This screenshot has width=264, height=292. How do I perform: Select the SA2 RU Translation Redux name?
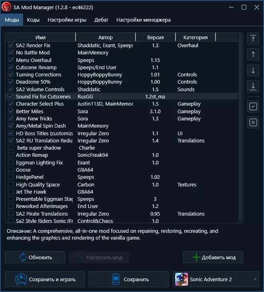coord(44,140)
